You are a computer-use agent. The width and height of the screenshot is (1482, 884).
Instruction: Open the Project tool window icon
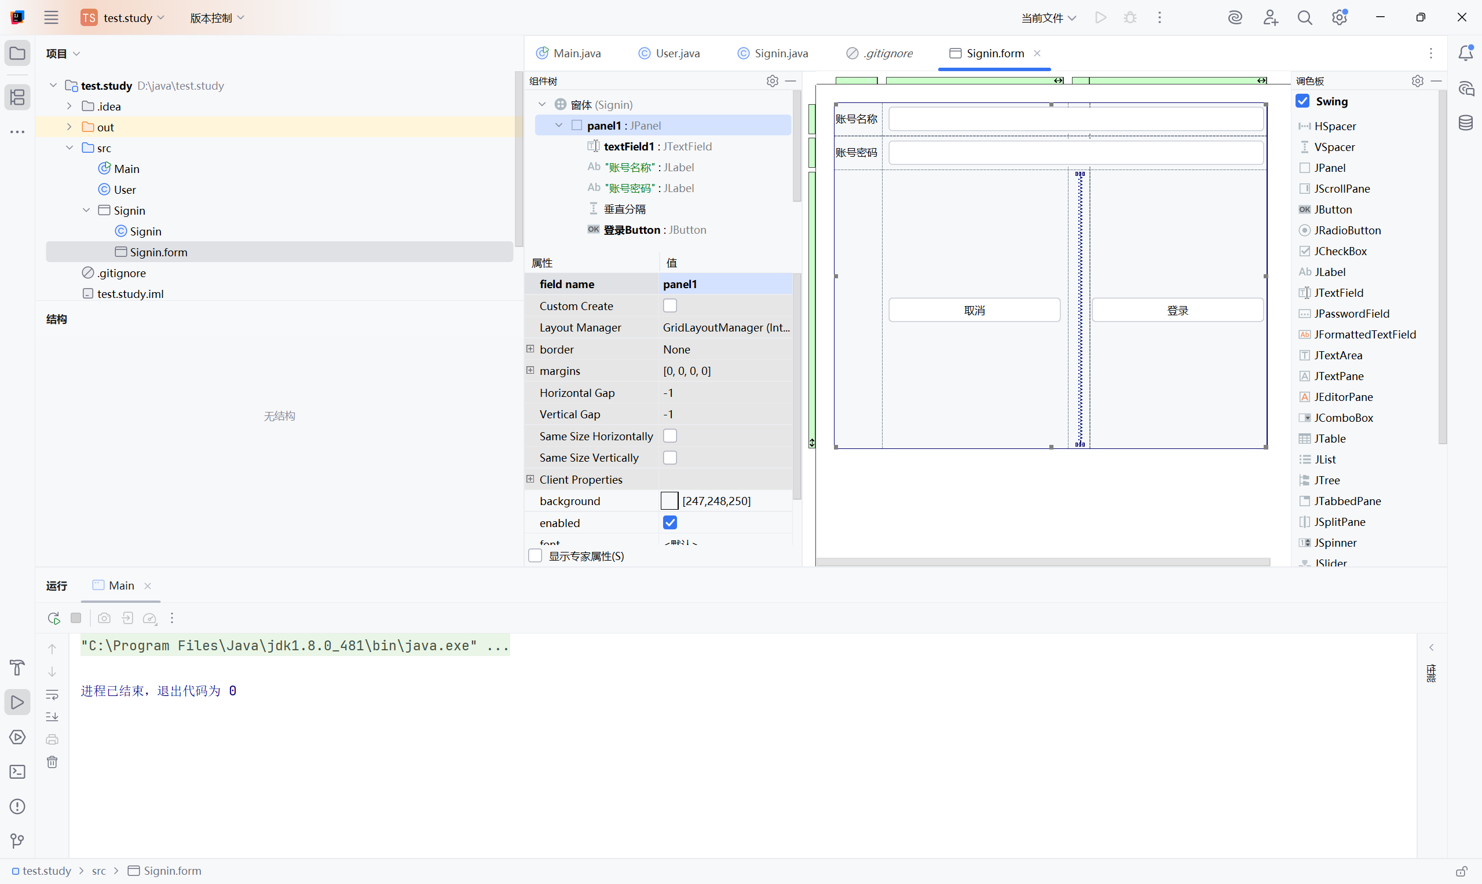[x=17, y=54]
